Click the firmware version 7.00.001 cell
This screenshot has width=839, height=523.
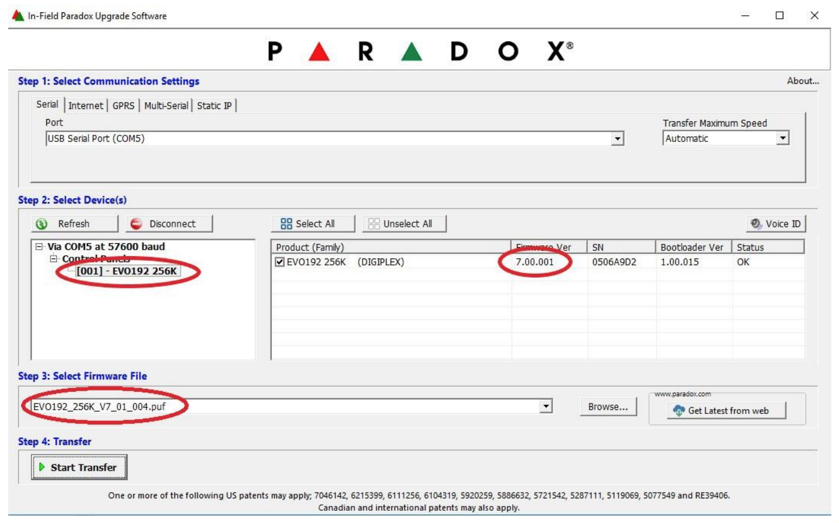coord(534,262)
